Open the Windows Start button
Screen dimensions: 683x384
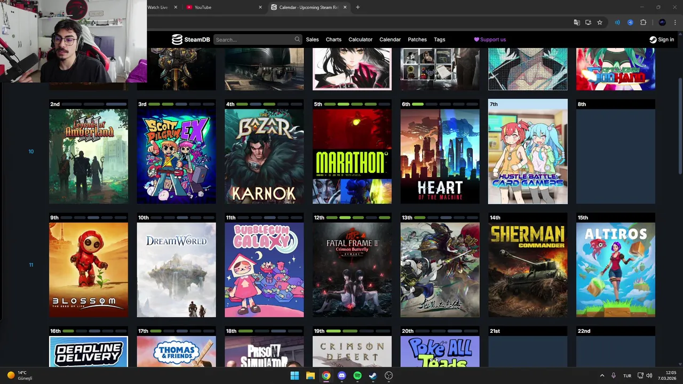tap(295, 375)
